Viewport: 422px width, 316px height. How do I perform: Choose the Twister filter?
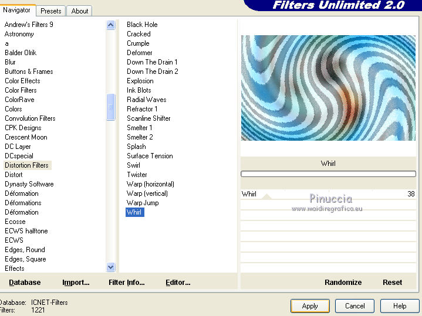coord(137,175)
